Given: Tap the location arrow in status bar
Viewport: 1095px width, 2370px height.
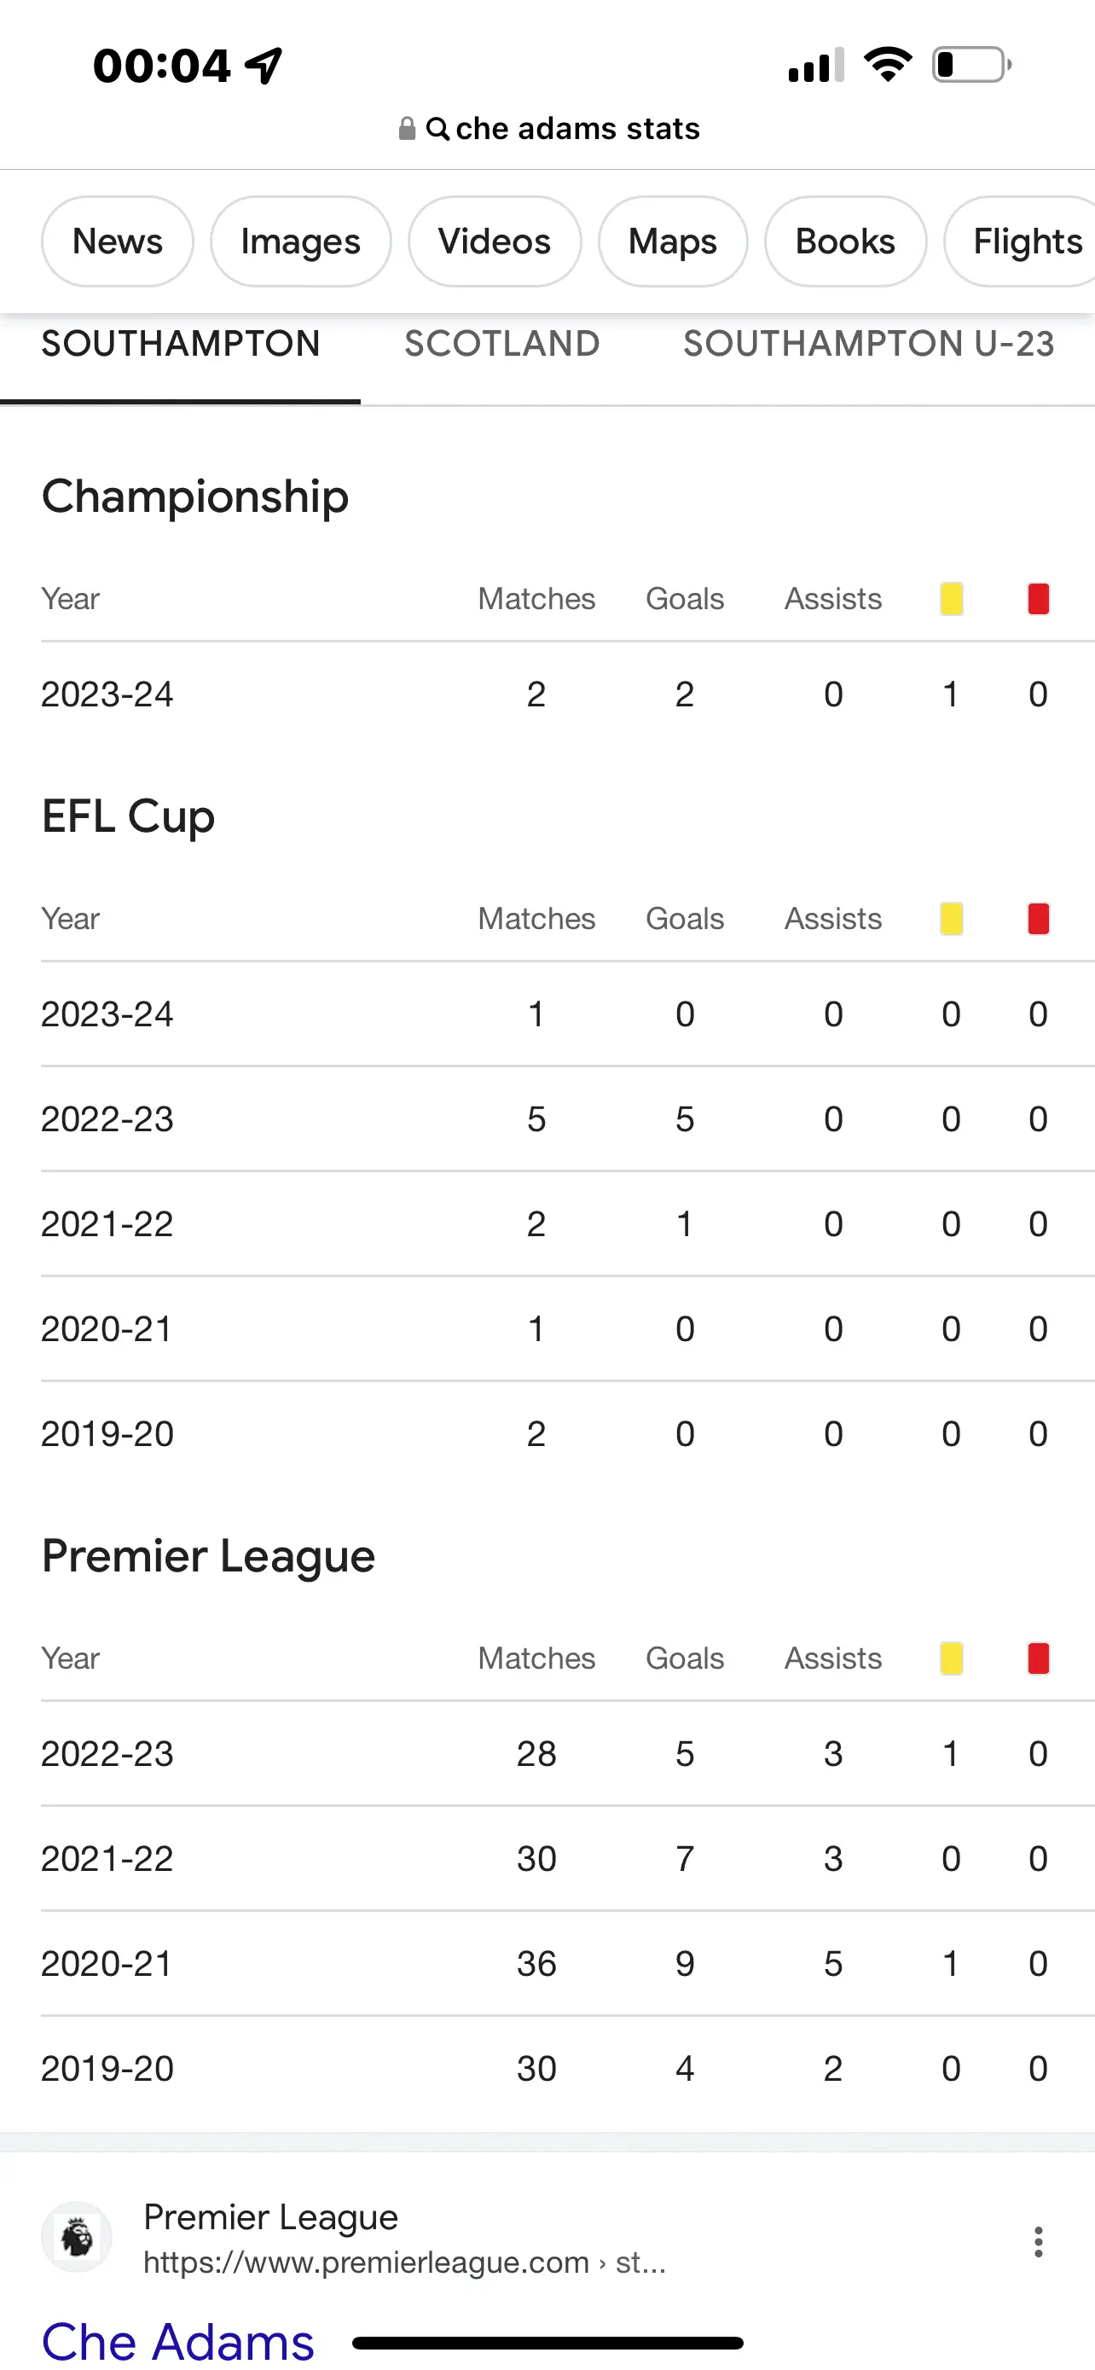Looking at the screenshot, I should pyautogui.click(x=264, y=66).
